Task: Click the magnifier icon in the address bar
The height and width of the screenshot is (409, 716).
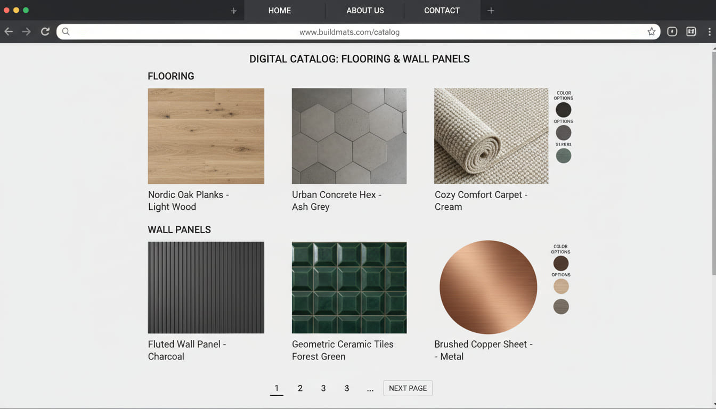Action: coord(66,32)
